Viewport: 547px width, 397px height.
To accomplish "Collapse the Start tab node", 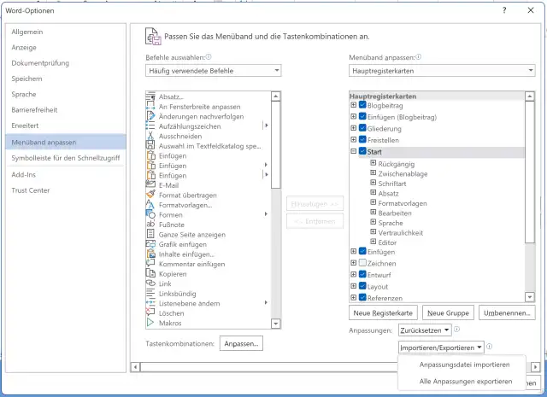I will coord(353,151).
